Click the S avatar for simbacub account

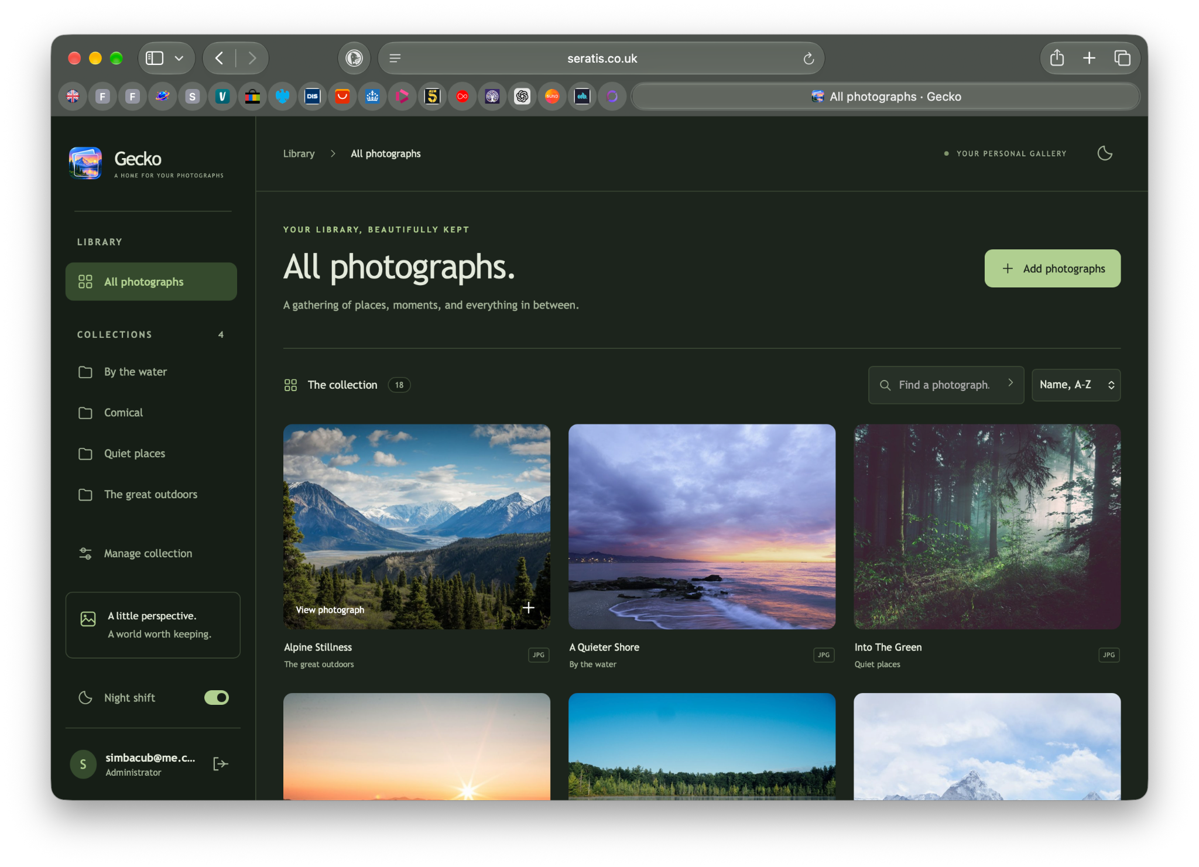click(x=83, y=764)
